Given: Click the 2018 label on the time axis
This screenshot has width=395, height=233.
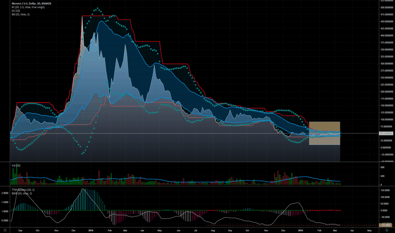Looking at the screenshot, I should (91, 230).
